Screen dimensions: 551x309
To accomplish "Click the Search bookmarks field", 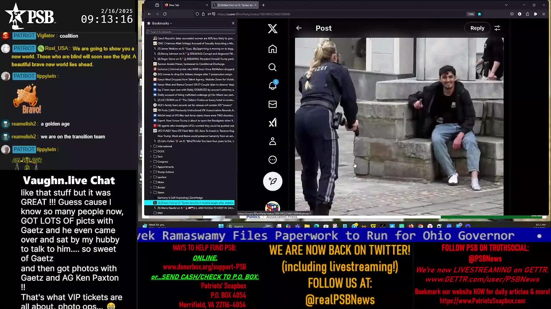I will point(191,32).
